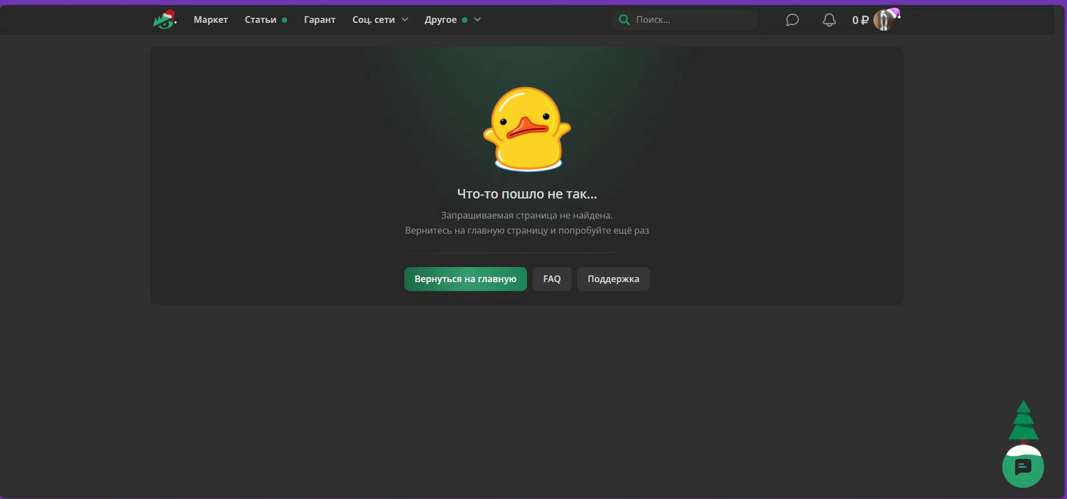Click the site logo with Santa hat
Viewport: 1067px width, 499px height.
coord(165,20)
